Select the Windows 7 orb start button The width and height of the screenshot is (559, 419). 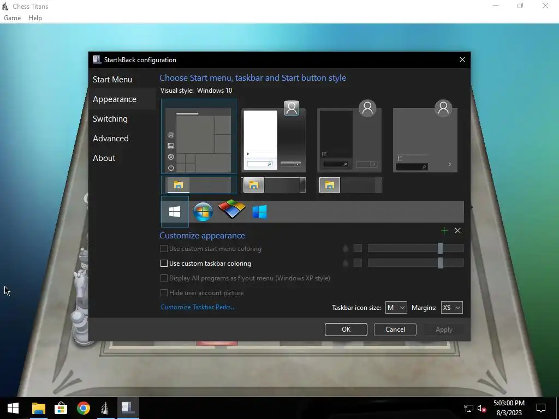coord(203,212)
